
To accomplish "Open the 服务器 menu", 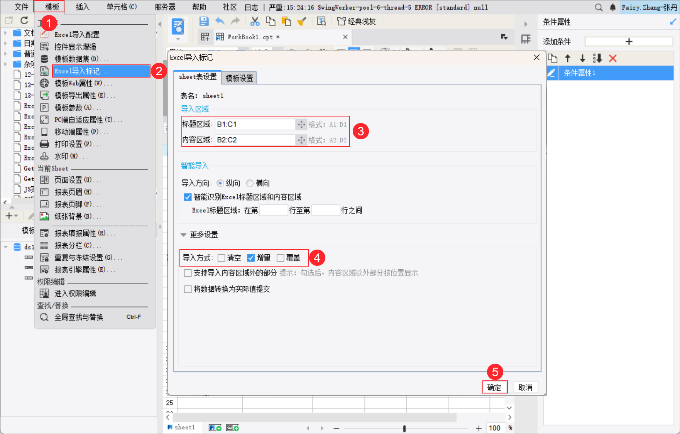I will tap(165, 7).
